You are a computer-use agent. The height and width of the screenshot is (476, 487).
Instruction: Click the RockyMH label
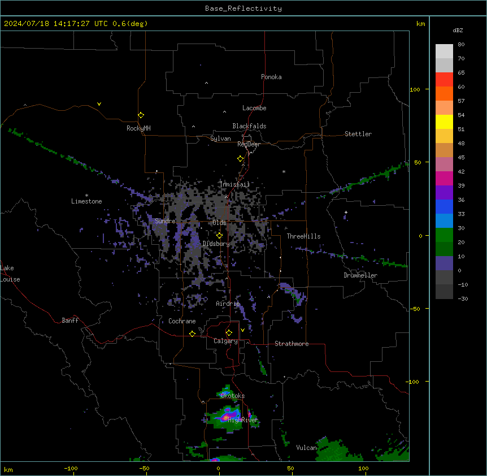138,128
